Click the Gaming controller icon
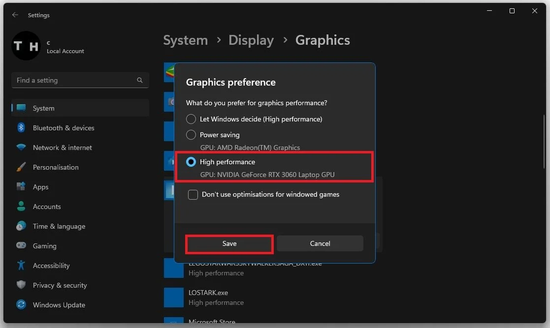 click(x=21, y=245)
